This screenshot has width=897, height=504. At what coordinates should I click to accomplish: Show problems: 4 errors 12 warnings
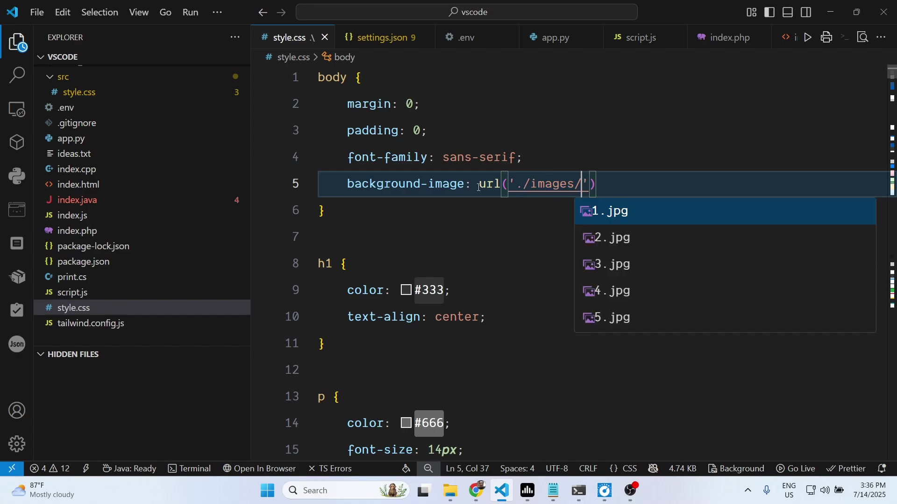pos(50,469)
